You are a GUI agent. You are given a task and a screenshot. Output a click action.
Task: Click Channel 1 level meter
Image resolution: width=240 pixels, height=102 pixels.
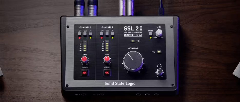85,46
